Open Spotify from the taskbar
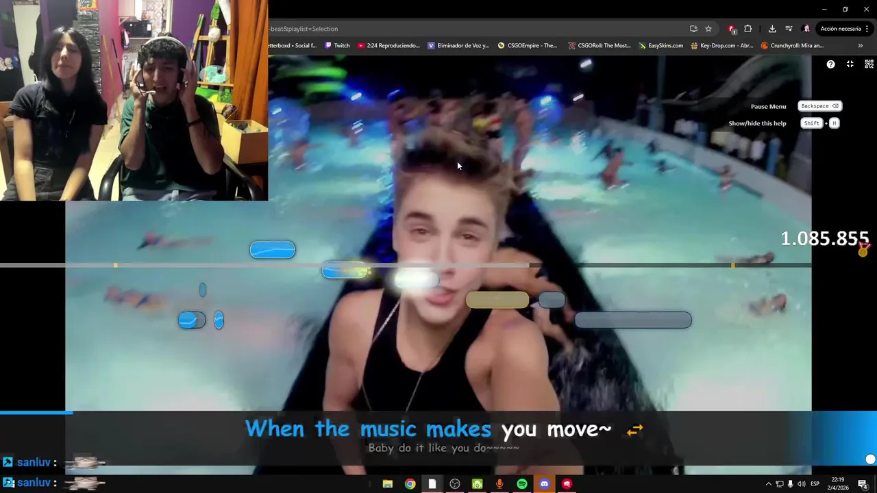Image resolution: width=877 pixels, height=493 pixels. pos(522,484)
